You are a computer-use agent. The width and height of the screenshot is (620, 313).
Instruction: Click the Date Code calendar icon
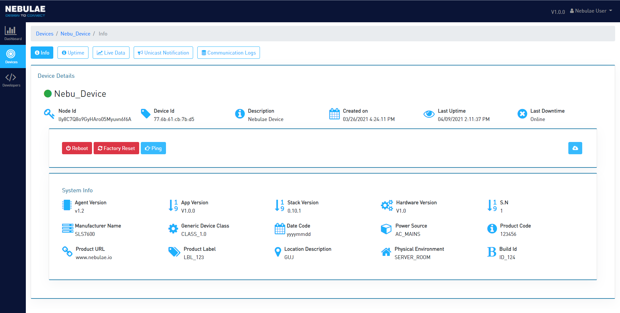click(x=280, y=228)
